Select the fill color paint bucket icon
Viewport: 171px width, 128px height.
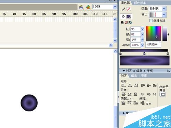click(123, 16)
